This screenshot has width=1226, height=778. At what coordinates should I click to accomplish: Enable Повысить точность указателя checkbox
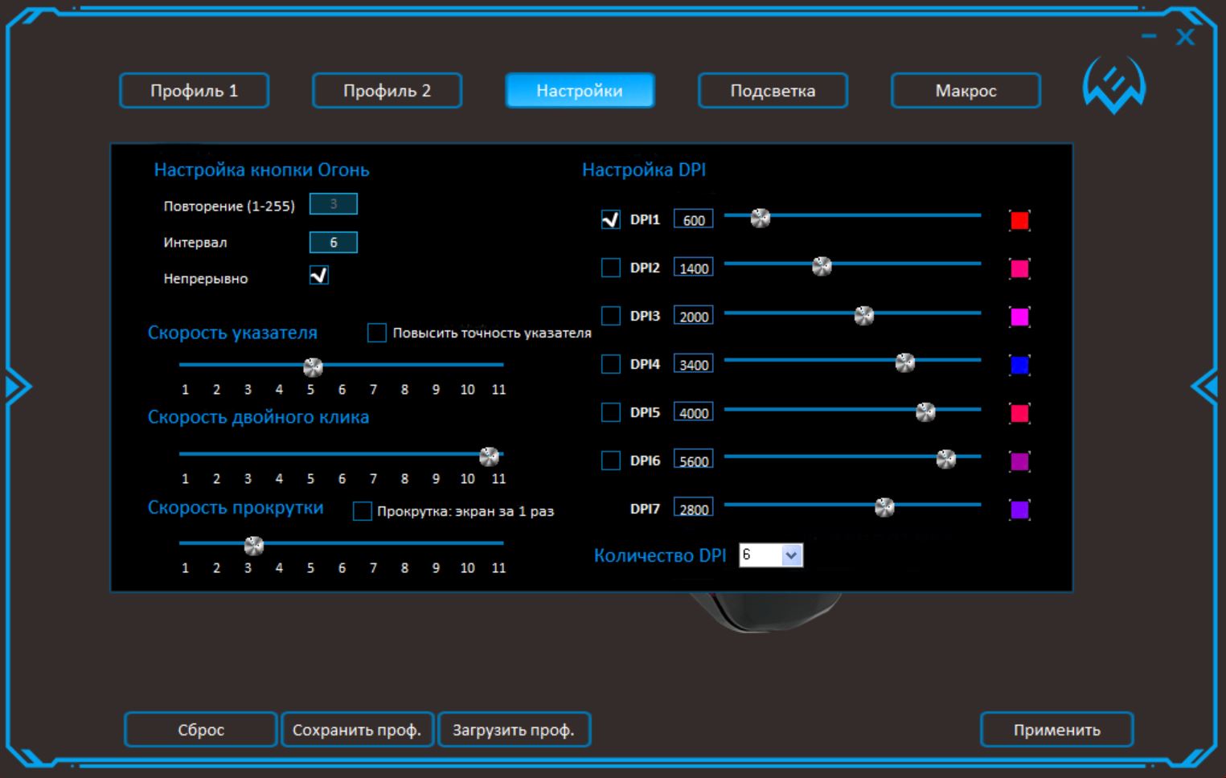(377, 333)
